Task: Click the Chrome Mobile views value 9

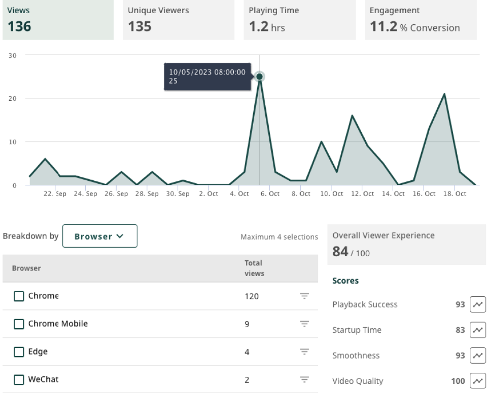Action: coord(247,324)
